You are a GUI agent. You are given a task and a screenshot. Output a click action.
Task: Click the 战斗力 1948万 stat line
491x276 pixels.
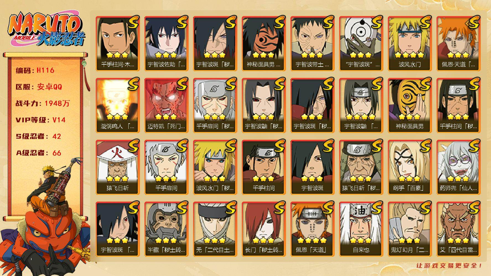coord(43,104)
